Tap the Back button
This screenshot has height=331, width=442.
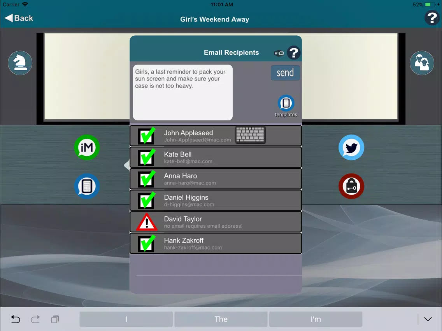19,18
